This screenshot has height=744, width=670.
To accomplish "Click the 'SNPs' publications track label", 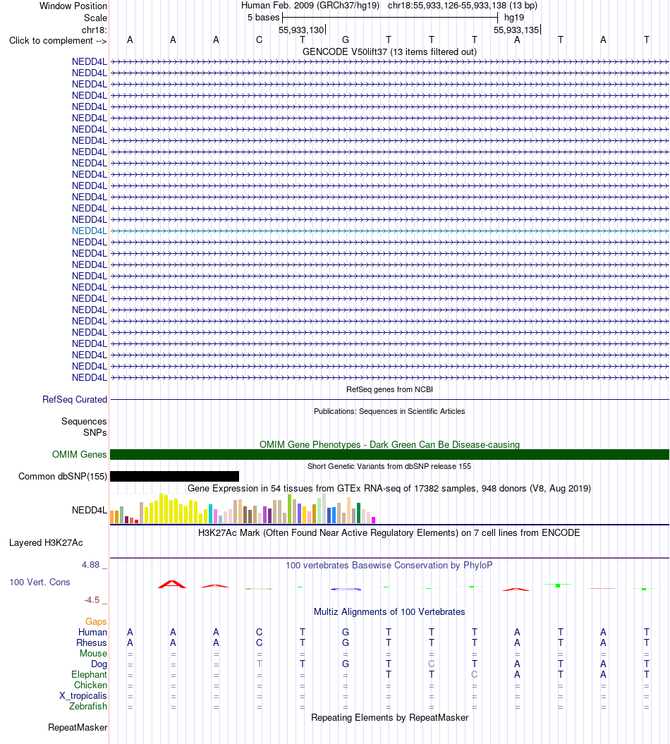I will tap(95, 433).
